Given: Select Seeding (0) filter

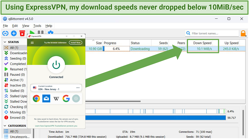Looking at the screenshot, I should pos(15,58).
